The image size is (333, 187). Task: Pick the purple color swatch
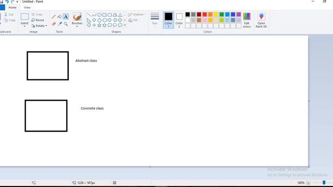click(239, 15)
